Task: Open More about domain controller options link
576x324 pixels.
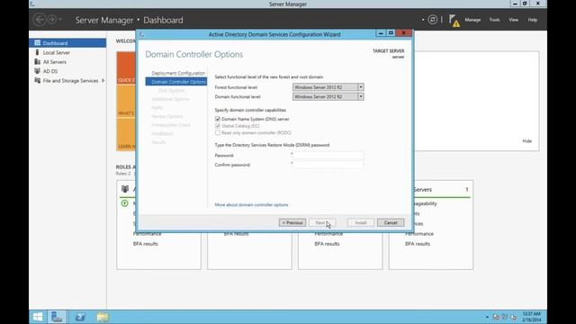Action: 252,205
